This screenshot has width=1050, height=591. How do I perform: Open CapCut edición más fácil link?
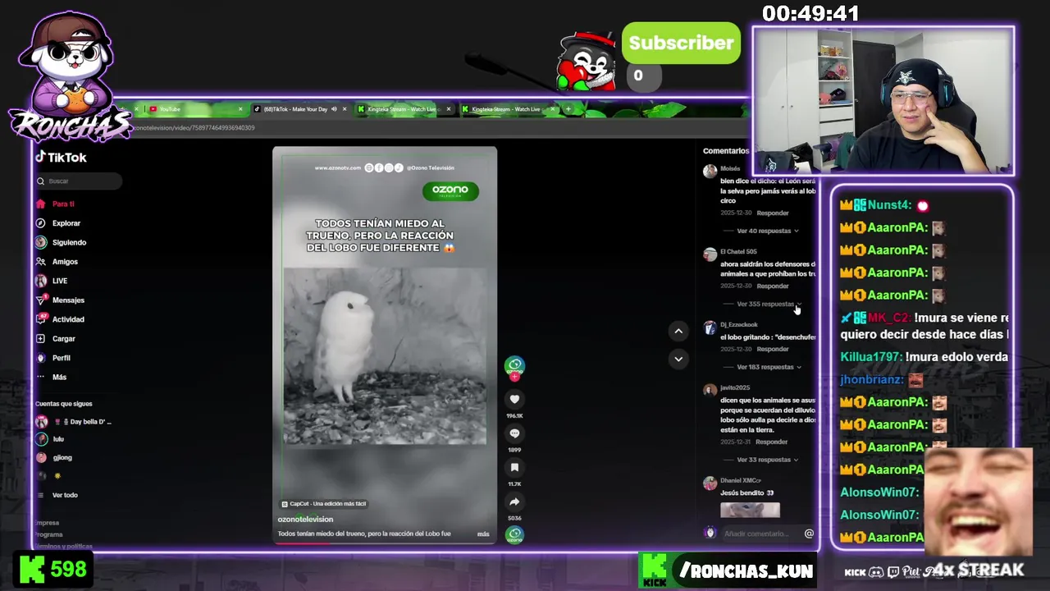[323, 504]
